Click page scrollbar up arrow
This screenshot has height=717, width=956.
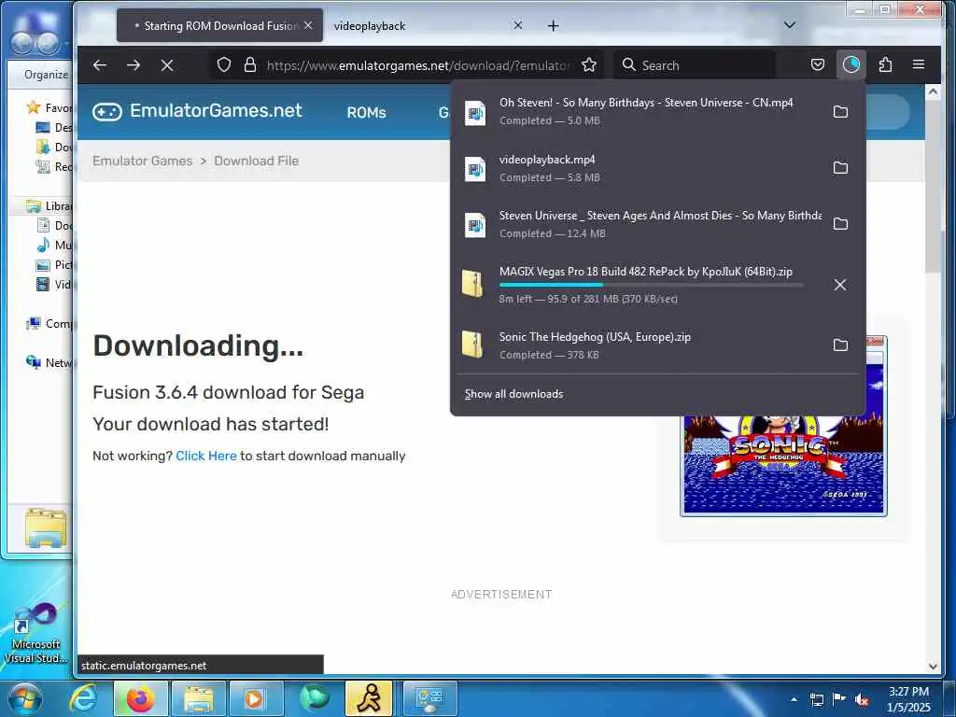pyautogui.click(x=933, y=91)
